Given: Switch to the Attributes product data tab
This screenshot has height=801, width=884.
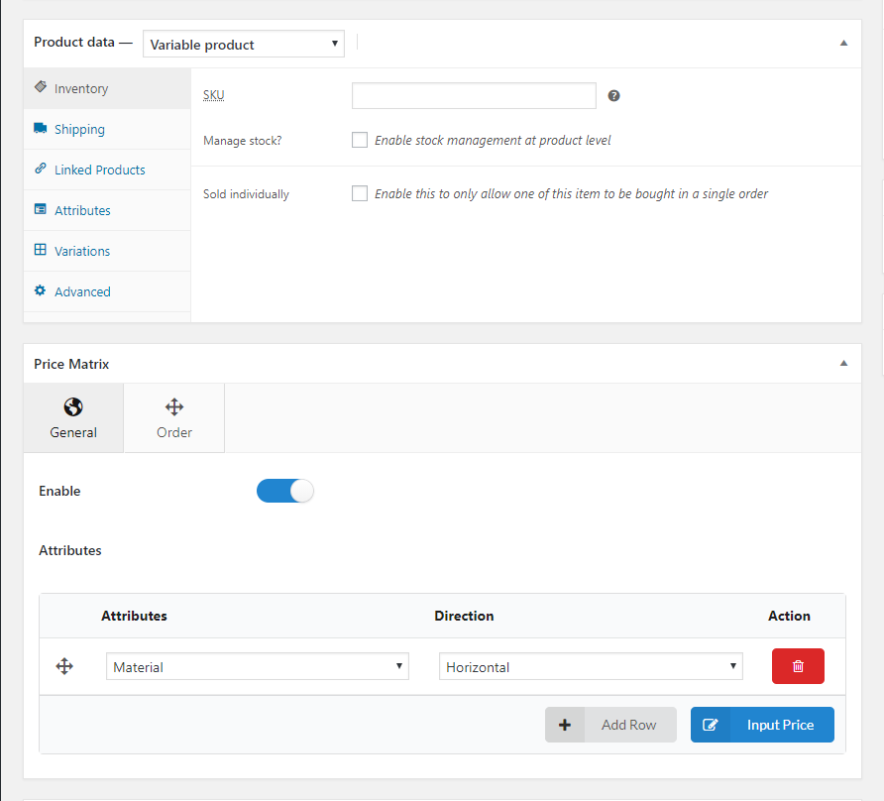Looking at the screenshot, I should tap(82, 211).
